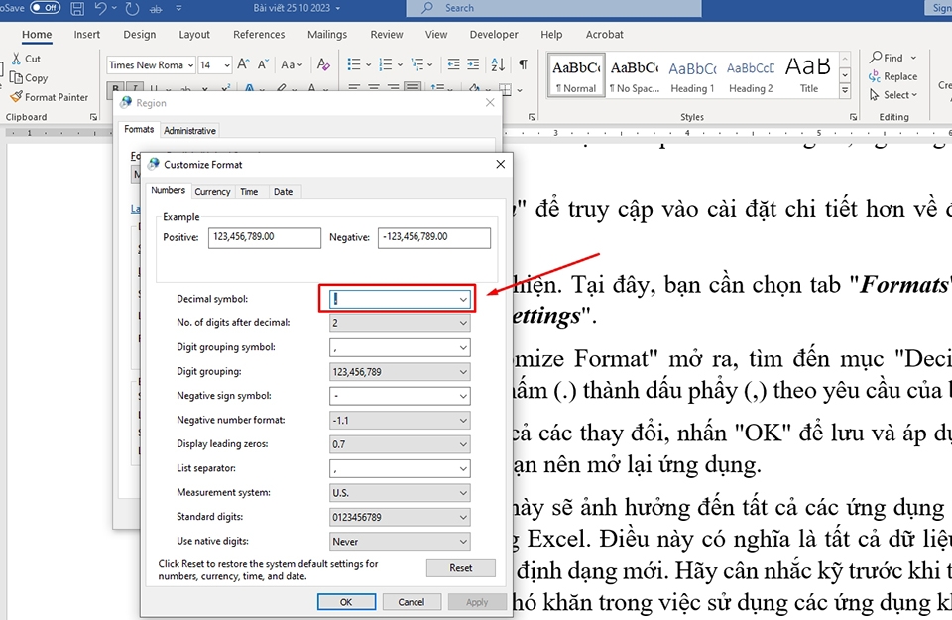The image size is (952, 620).
Task: Open the Mailings ribbon tab
Action: (x=327, y=35)
